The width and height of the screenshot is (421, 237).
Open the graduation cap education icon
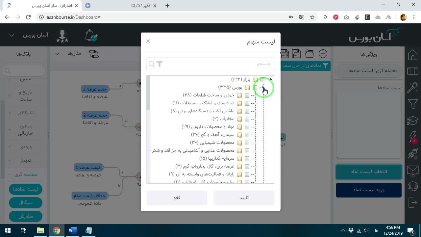point(413,121)
